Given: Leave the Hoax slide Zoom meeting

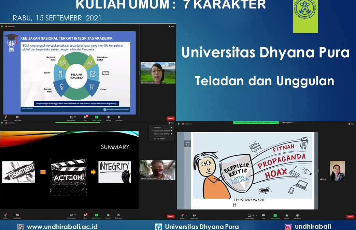Looking at the screenshot, I should coord(350,217).
